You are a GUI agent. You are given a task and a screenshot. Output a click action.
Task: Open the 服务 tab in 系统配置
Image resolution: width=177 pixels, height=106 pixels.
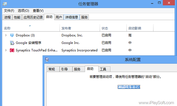tap(79, 69)
